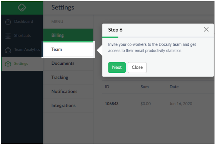This screenshot has height=145, width=215.
Task: Click the Team Analytics headset icon
Action: pyautogui.click(x=8, y=50)
